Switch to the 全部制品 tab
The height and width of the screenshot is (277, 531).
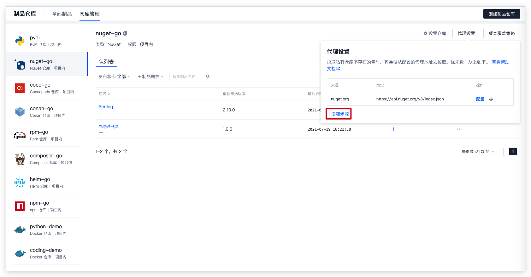[x=62, y=14]
